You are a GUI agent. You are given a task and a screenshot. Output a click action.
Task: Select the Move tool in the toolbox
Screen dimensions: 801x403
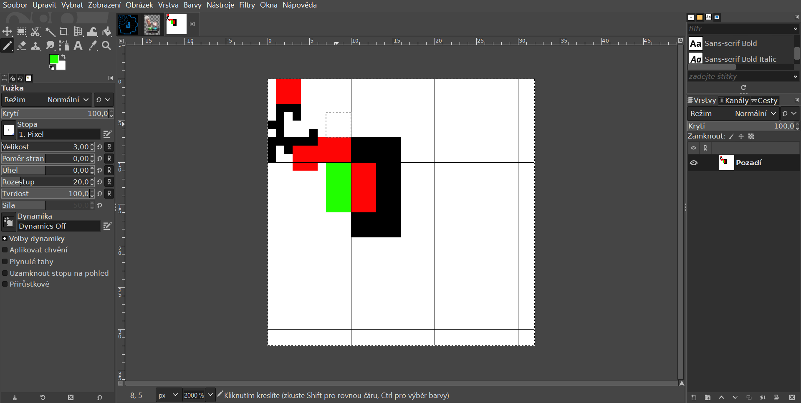click(7, 32)
